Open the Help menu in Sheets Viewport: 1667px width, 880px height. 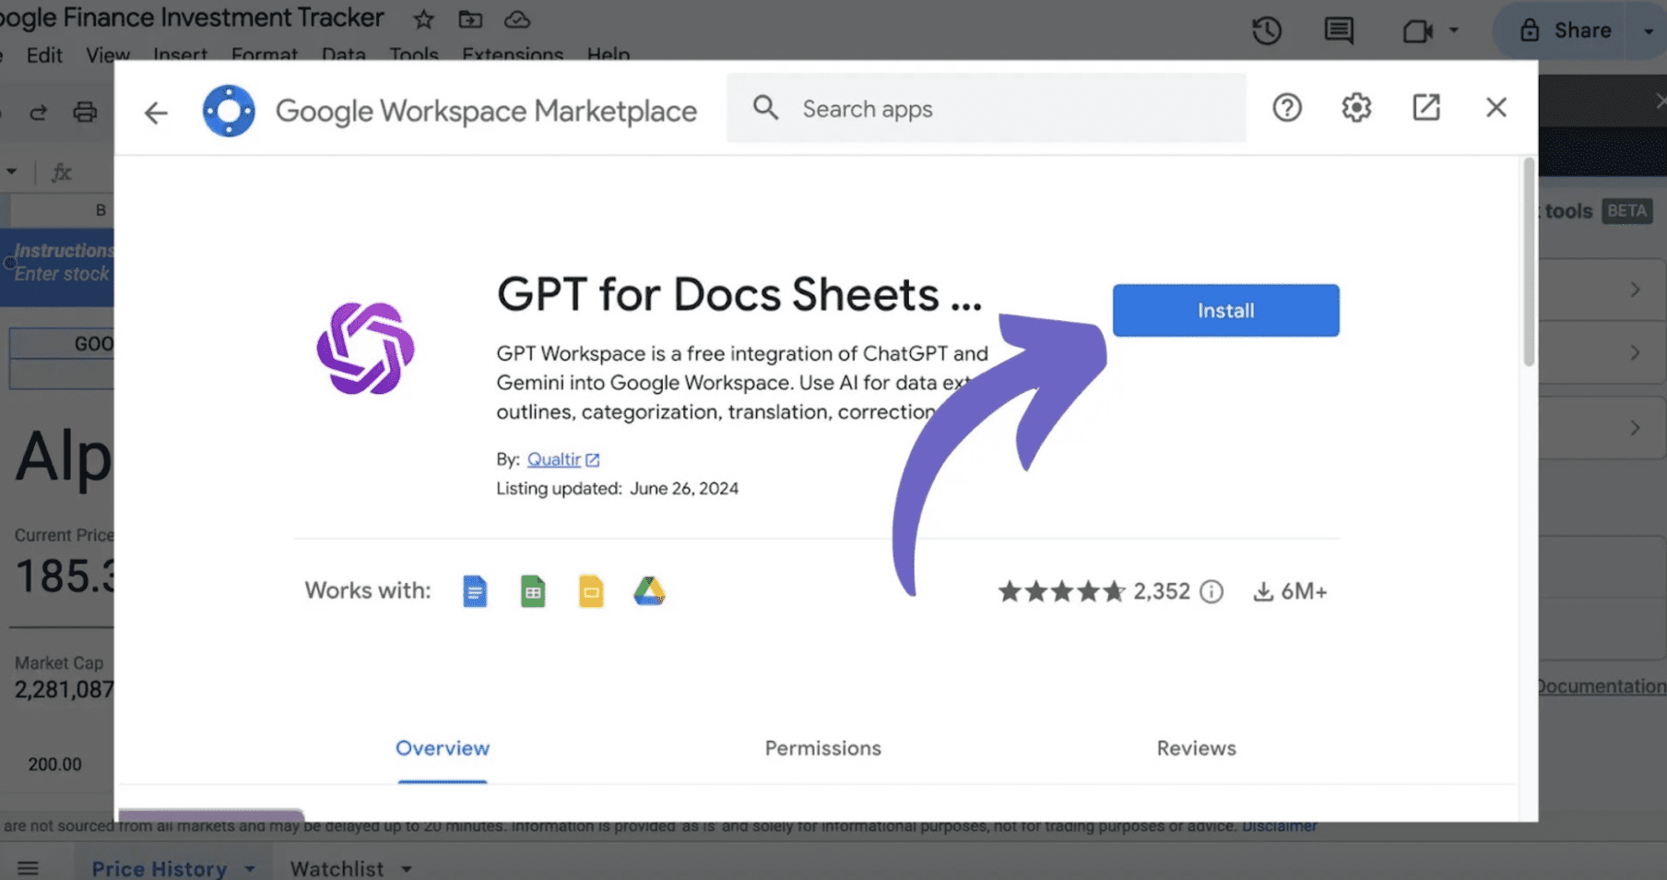pos(609,54)
